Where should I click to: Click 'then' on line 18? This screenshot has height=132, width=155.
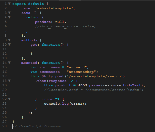[x=42, y=81]
